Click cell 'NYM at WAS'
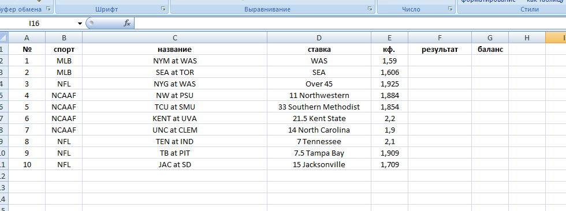The height and width of the screenshot is (211, 566). point(174,61)
